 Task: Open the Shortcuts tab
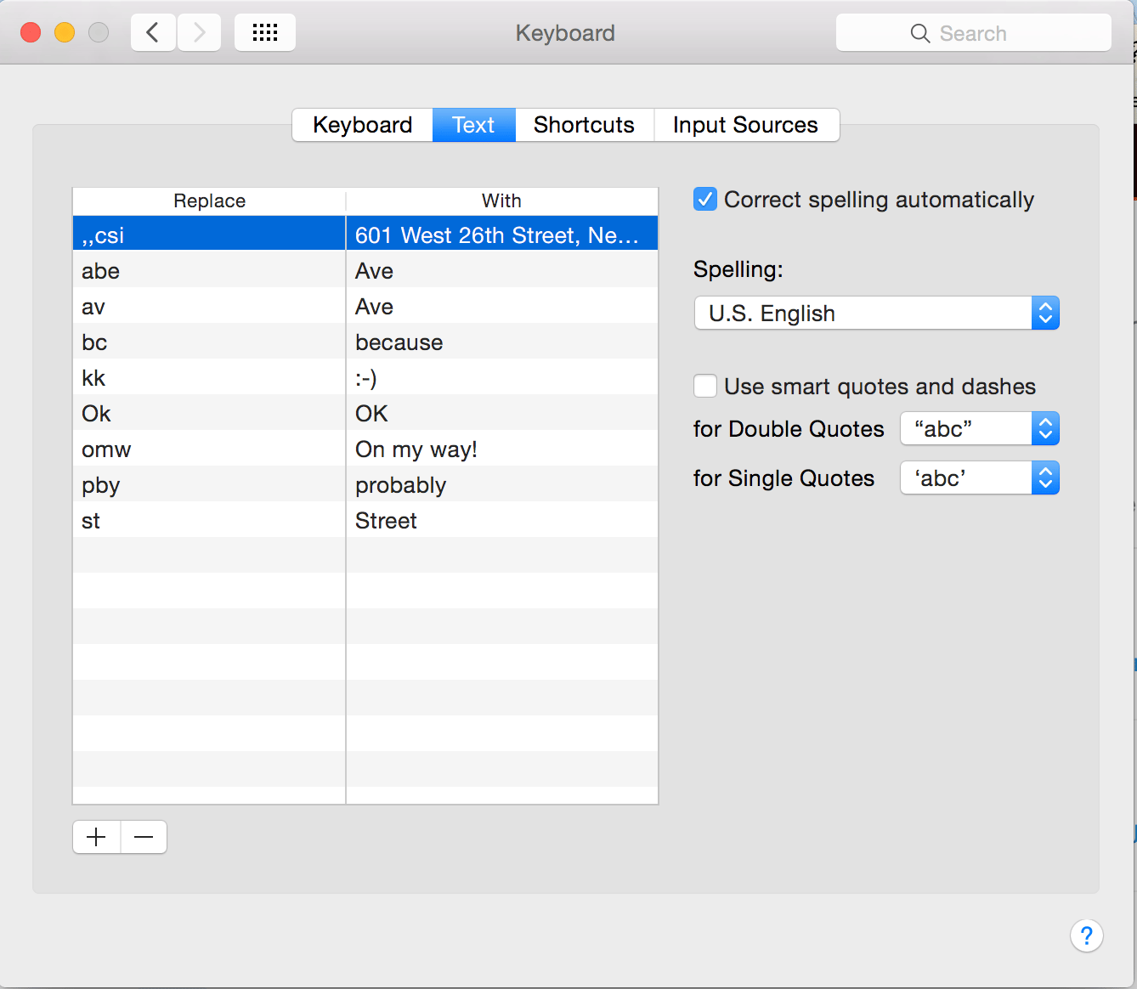point(585,125)
